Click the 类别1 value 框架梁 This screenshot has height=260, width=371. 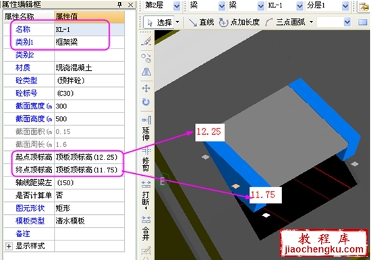(90, 42)
